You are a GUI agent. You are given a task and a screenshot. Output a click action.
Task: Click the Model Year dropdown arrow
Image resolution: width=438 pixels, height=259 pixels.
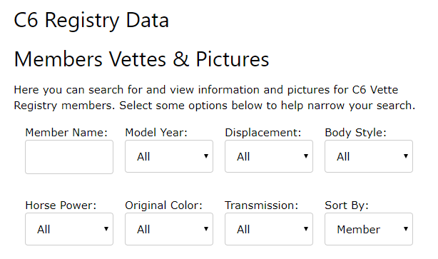tap(206, 156)
